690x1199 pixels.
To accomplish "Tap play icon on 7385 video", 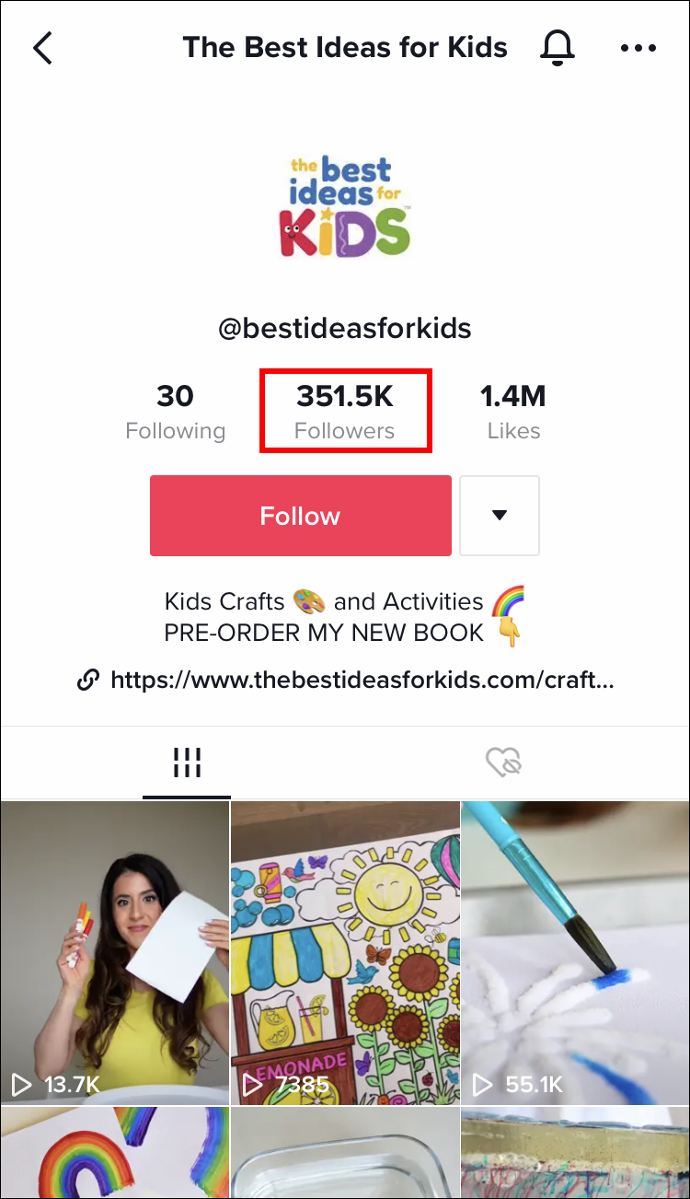I will tap(253, 1085).
